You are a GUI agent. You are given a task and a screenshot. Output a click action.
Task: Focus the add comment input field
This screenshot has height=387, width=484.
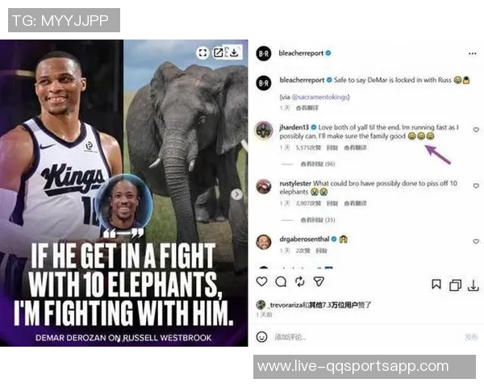tap(367, 337)
